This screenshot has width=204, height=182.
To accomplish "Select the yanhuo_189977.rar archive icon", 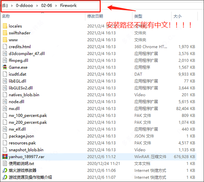I will pyautogui.click(x=5, y=156).
